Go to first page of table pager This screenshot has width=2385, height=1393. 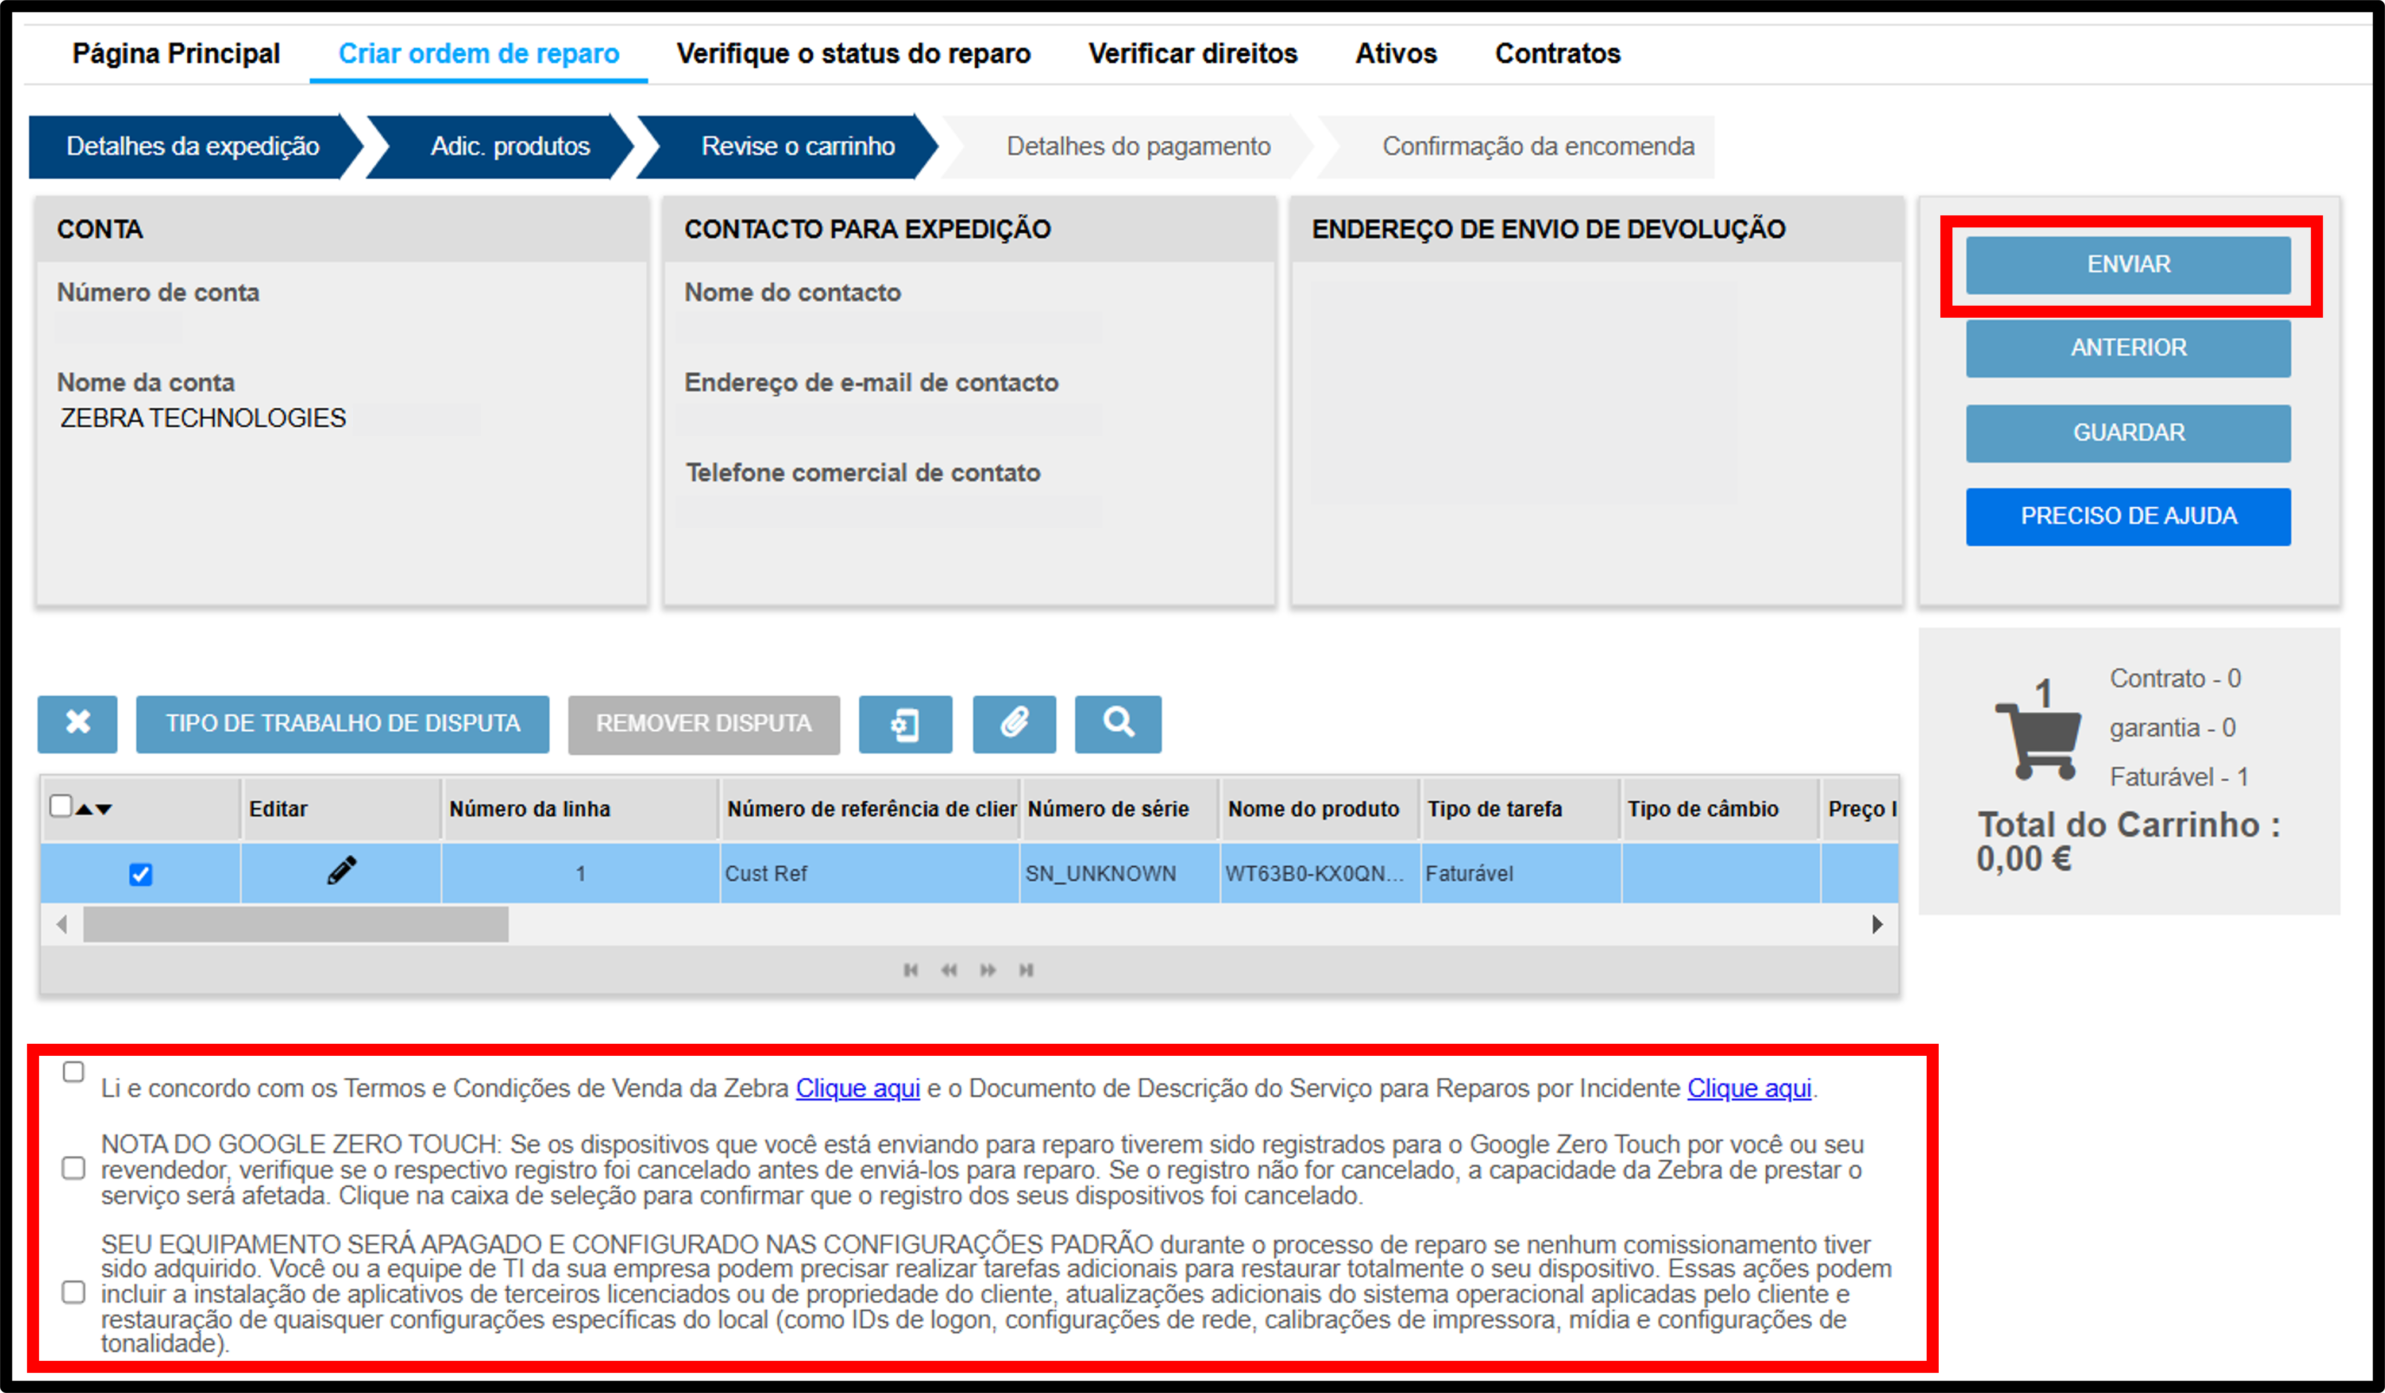[x=910, y=970]
